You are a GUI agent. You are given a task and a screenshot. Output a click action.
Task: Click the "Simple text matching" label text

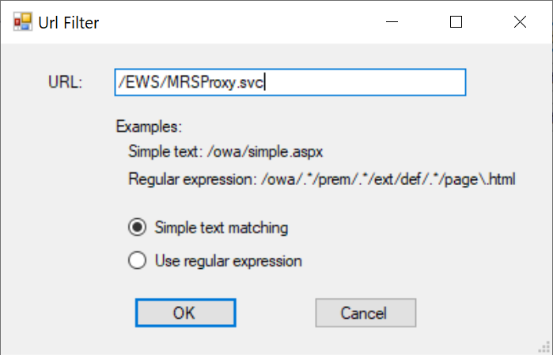pyautogui.click(x=222, y=228)
